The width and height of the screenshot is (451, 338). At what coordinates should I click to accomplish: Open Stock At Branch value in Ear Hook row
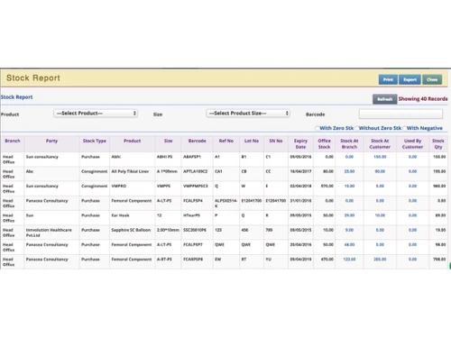coord(349,215)
